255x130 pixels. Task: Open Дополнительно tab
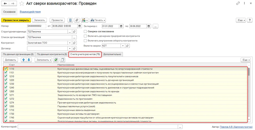pos(112,54)
